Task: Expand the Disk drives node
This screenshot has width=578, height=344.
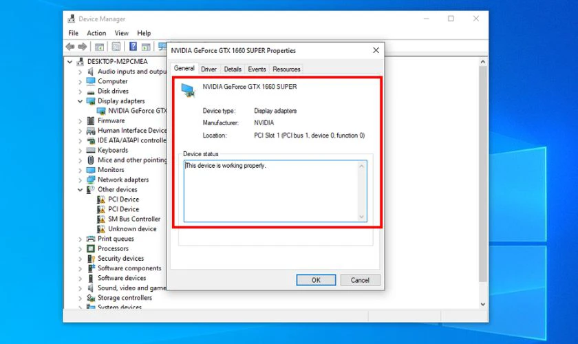Action: (x=81, y=92)
